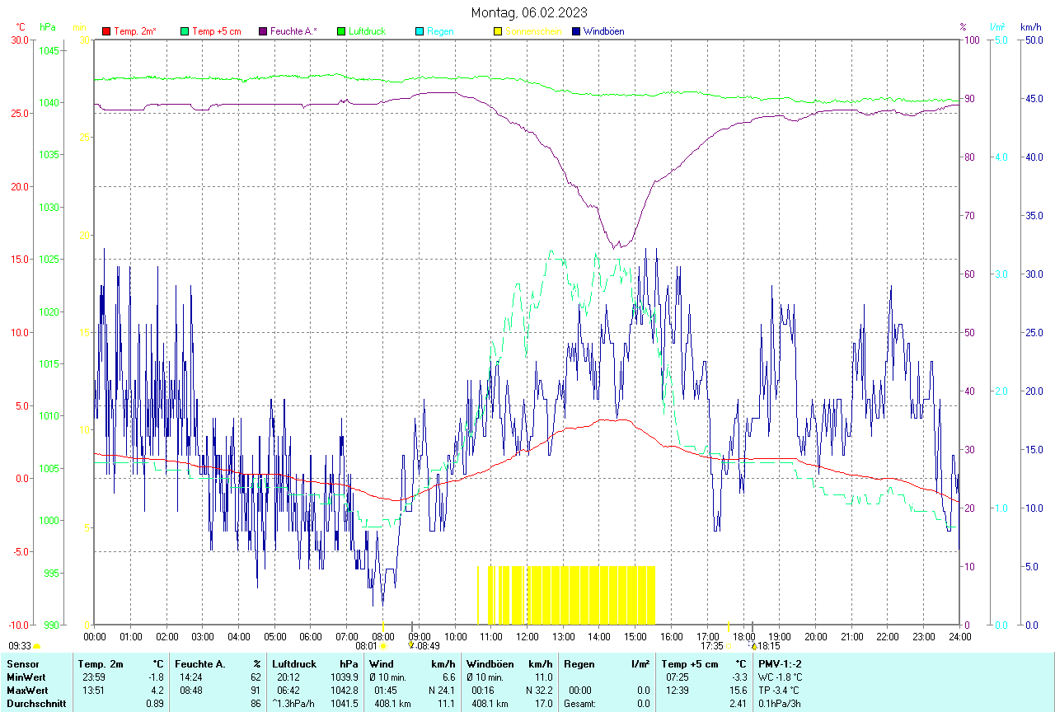Click the sunset marker icon at 17:35
This screenshot has width=1055, height=712.
pos(729,647)
